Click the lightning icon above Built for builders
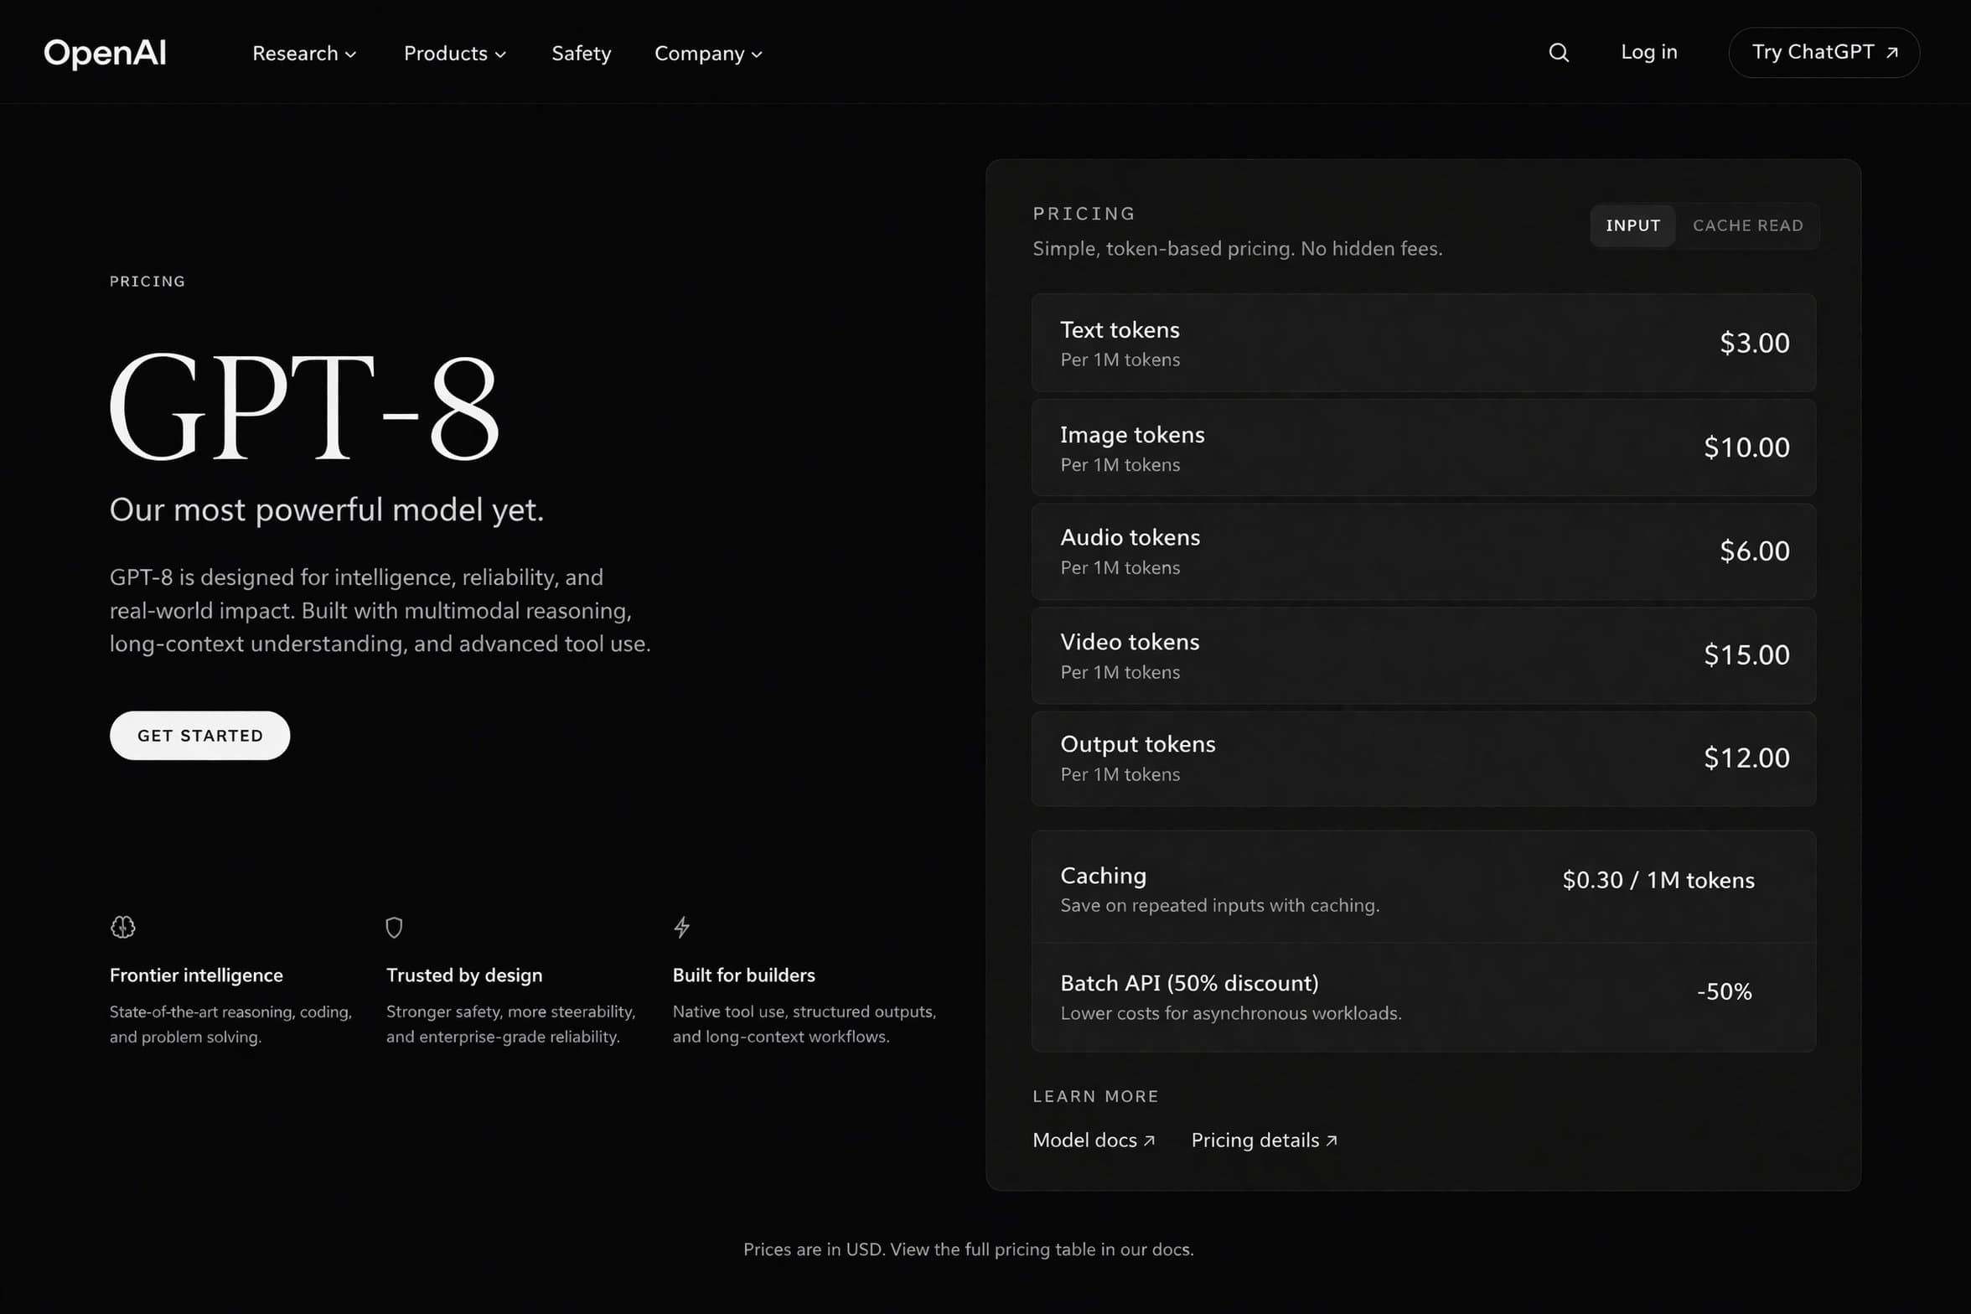Image resolution: width=1971 pixels, height=1314 pixels. (x=681, y=927)
